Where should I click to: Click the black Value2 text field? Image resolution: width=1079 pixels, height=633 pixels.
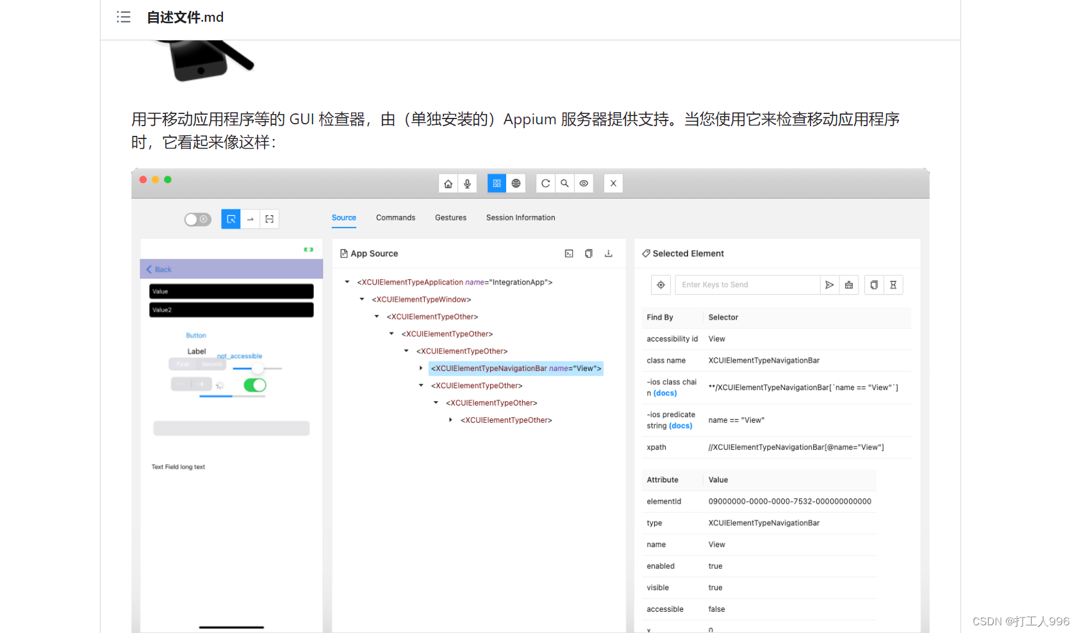point(231,310)
